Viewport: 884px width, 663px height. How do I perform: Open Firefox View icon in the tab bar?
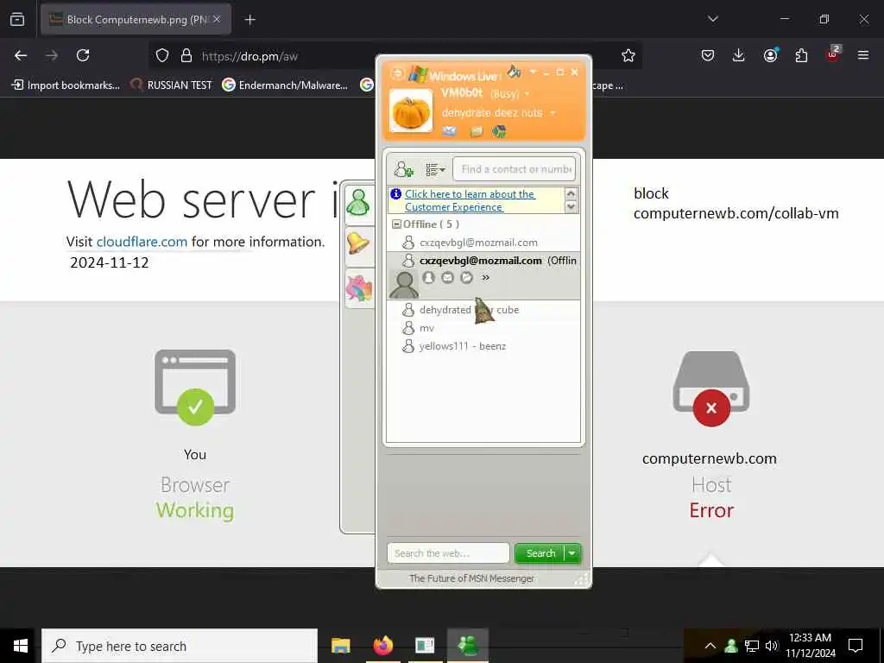[17, 19]
